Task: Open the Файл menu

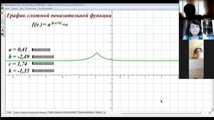Action: (7, 8)
